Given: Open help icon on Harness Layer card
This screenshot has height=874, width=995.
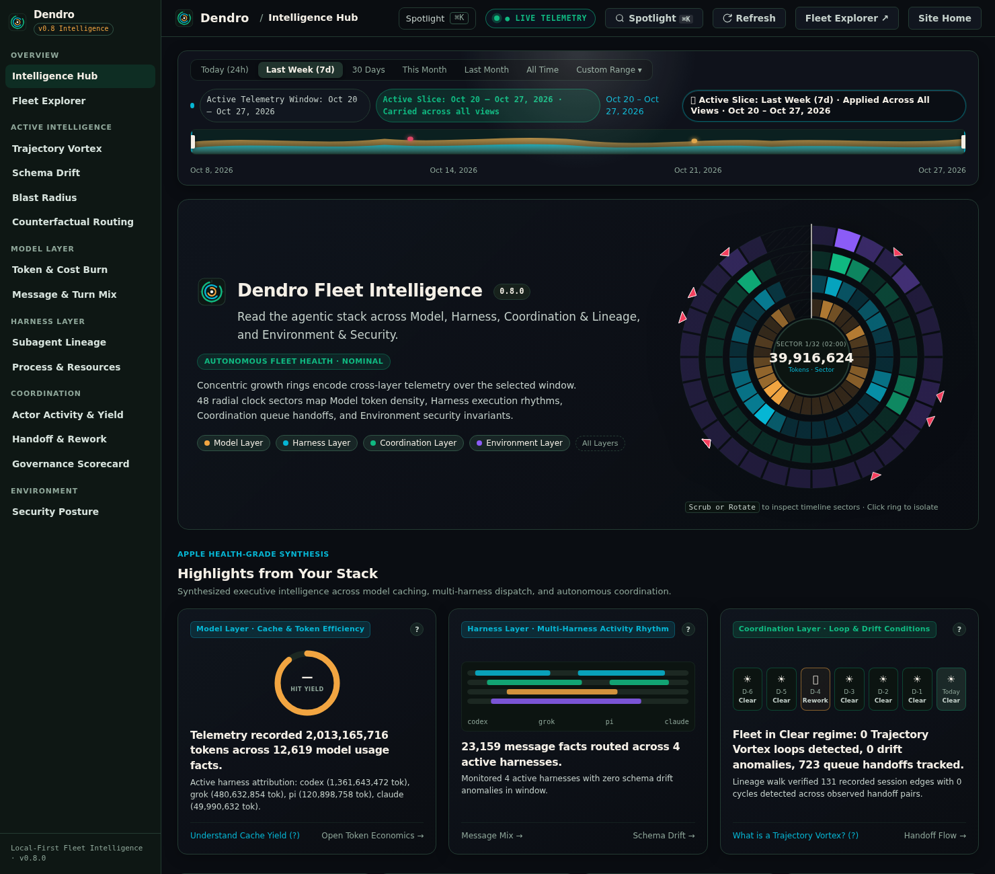Looking at the screenshot, I should click(688, 629).
